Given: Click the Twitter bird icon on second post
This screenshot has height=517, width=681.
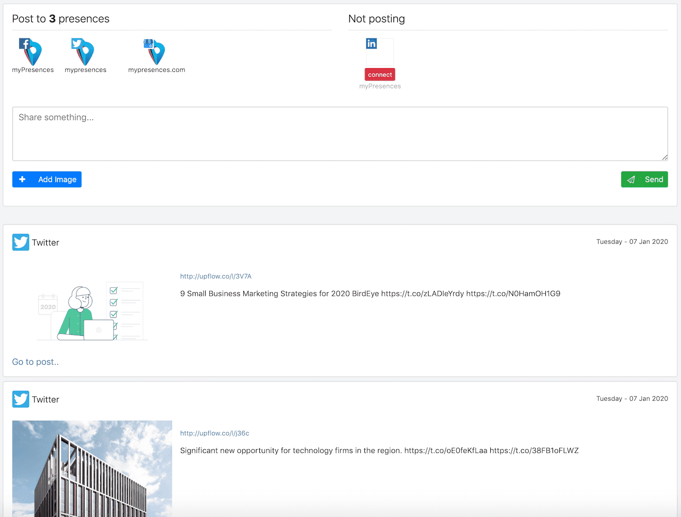Looking at the screenshot, I should coord(21,399).
